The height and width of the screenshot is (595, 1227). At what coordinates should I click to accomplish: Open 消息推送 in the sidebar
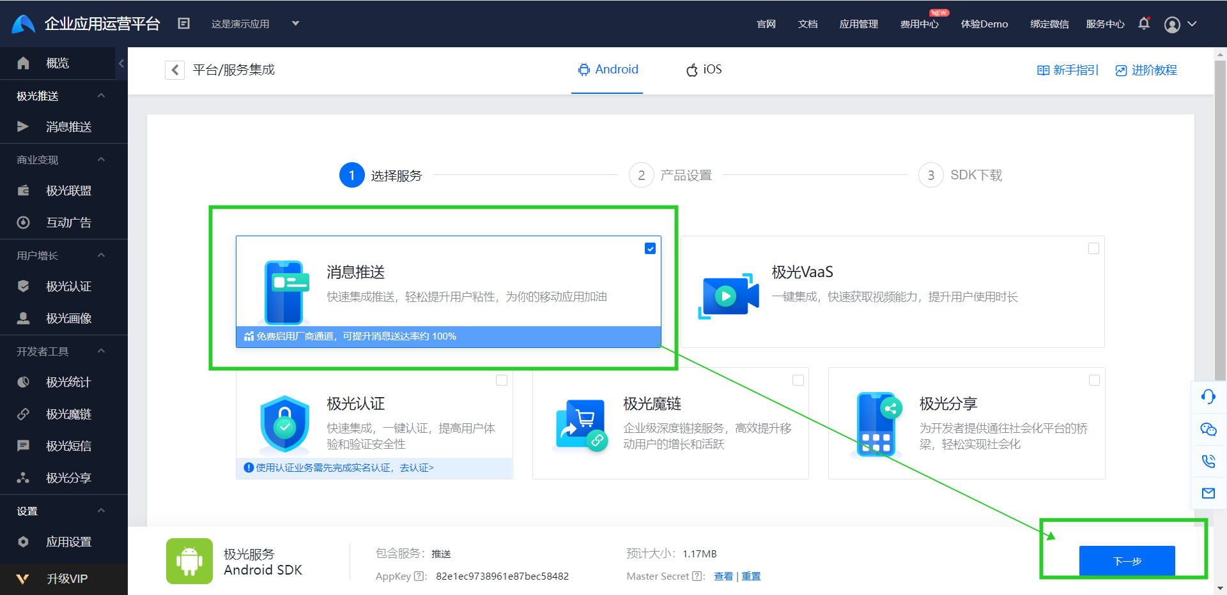pos(64,127)
